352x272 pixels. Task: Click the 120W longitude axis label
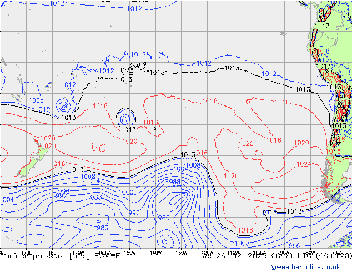(x=207, y=253)
